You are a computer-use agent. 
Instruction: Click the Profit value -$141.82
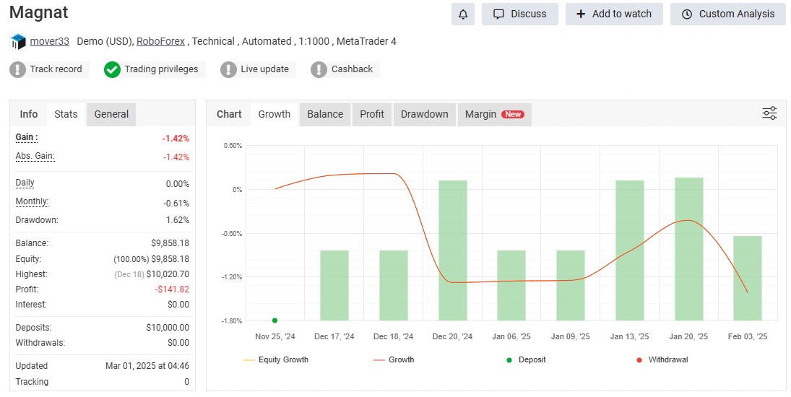(x=172, y=289)
